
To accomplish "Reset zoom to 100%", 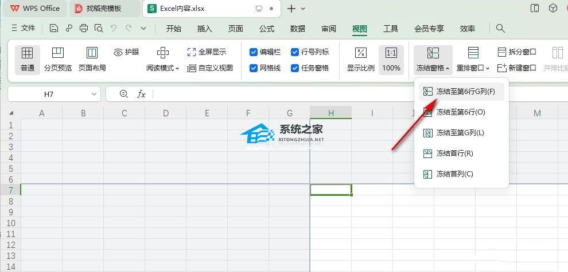I will click(x=391, y=60).
